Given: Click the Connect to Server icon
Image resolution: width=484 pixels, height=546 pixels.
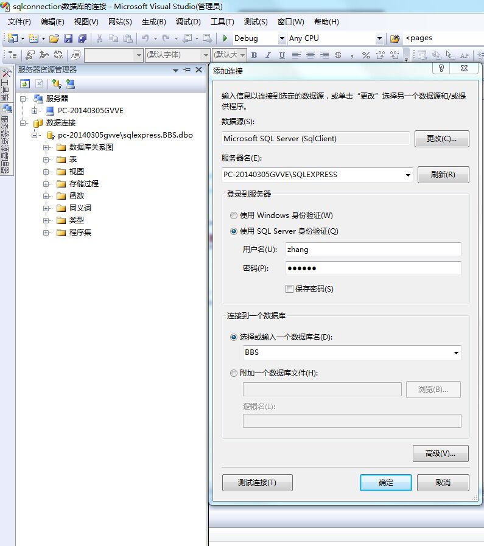Looking at the screenshot, I should coord(71,84).
